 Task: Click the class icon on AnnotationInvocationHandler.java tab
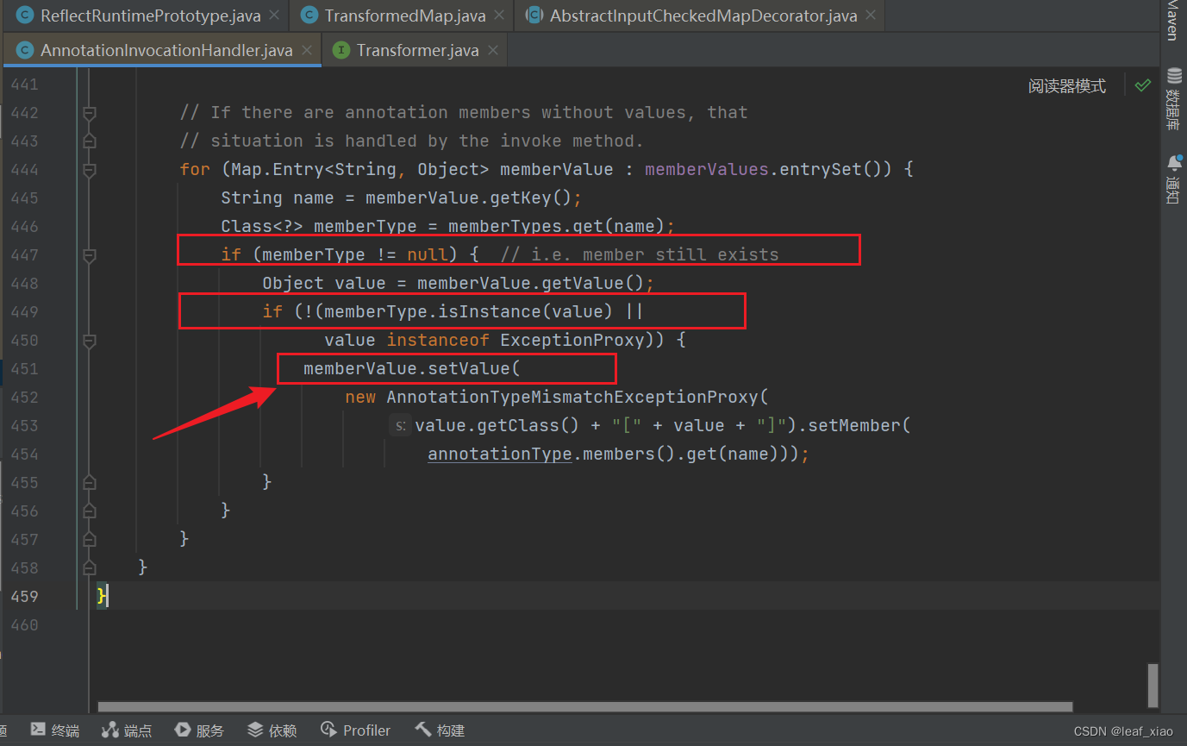click(x=25, y=50)
